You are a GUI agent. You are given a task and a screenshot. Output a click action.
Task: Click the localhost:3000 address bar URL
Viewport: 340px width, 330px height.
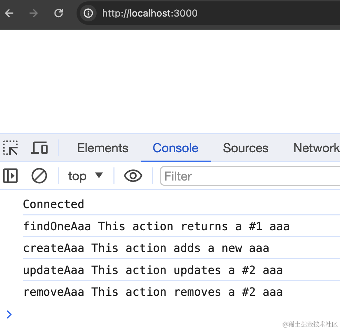pos(150,13)
